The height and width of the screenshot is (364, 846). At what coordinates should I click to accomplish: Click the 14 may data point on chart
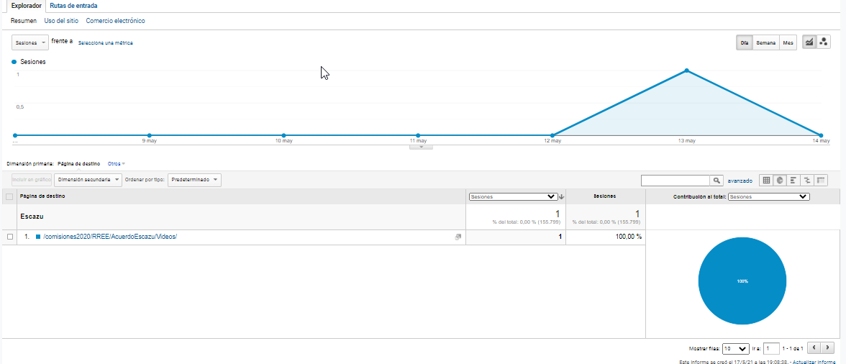[821, 135]
